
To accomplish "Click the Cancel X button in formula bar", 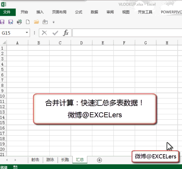I will 44,33.
